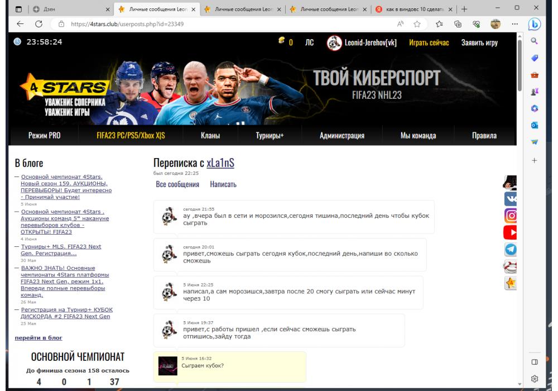Image resolution: width=558 pixels, height=391 pixels.
Task: Click the Bing chat icon in Edge
Action: pyautogui.click(x=534, y=24)
